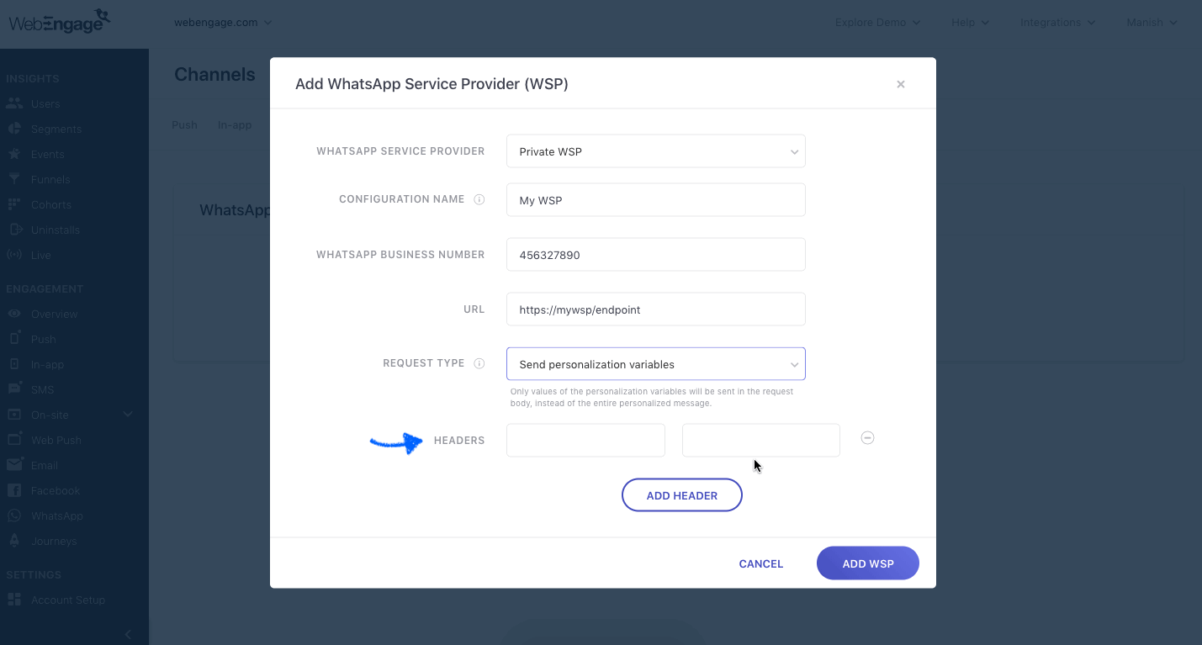Click the remove header minus icon
The image size is (1202, 645).
point(867,437)
